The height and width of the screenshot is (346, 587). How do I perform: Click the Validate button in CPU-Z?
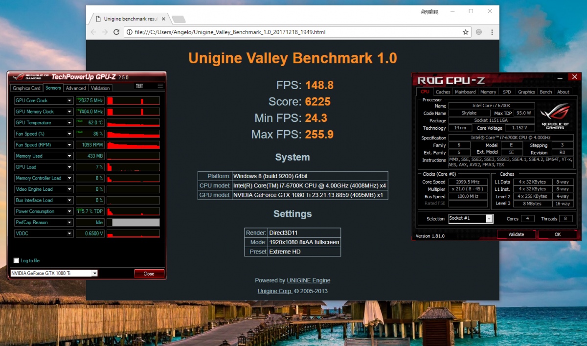pos(516,234)
